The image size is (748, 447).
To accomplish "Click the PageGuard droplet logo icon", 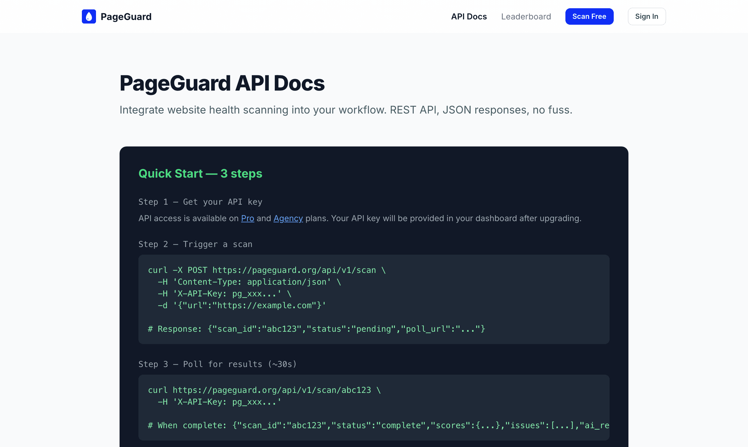I will pyautogui.click(x=88, y=16).
